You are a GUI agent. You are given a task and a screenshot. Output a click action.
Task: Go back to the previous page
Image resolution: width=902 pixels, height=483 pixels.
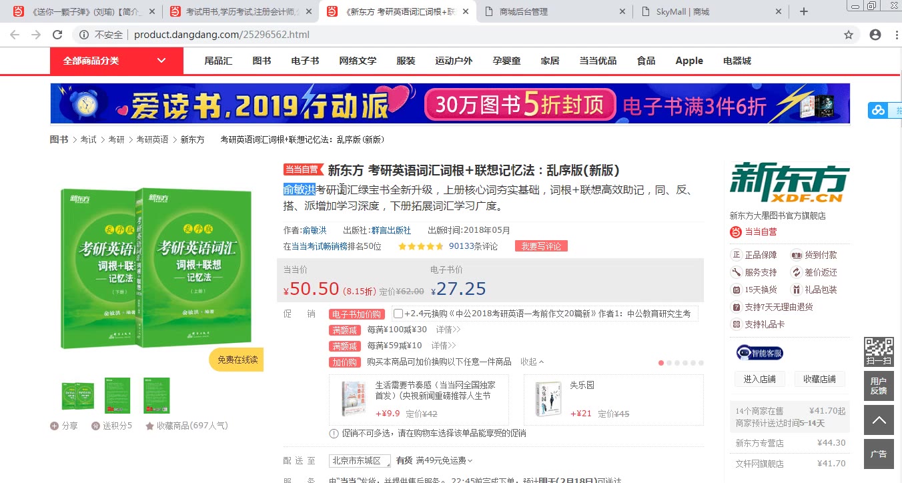tap(15, 35)
